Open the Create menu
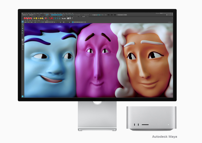202x143 pixels. tap(29, 13)
